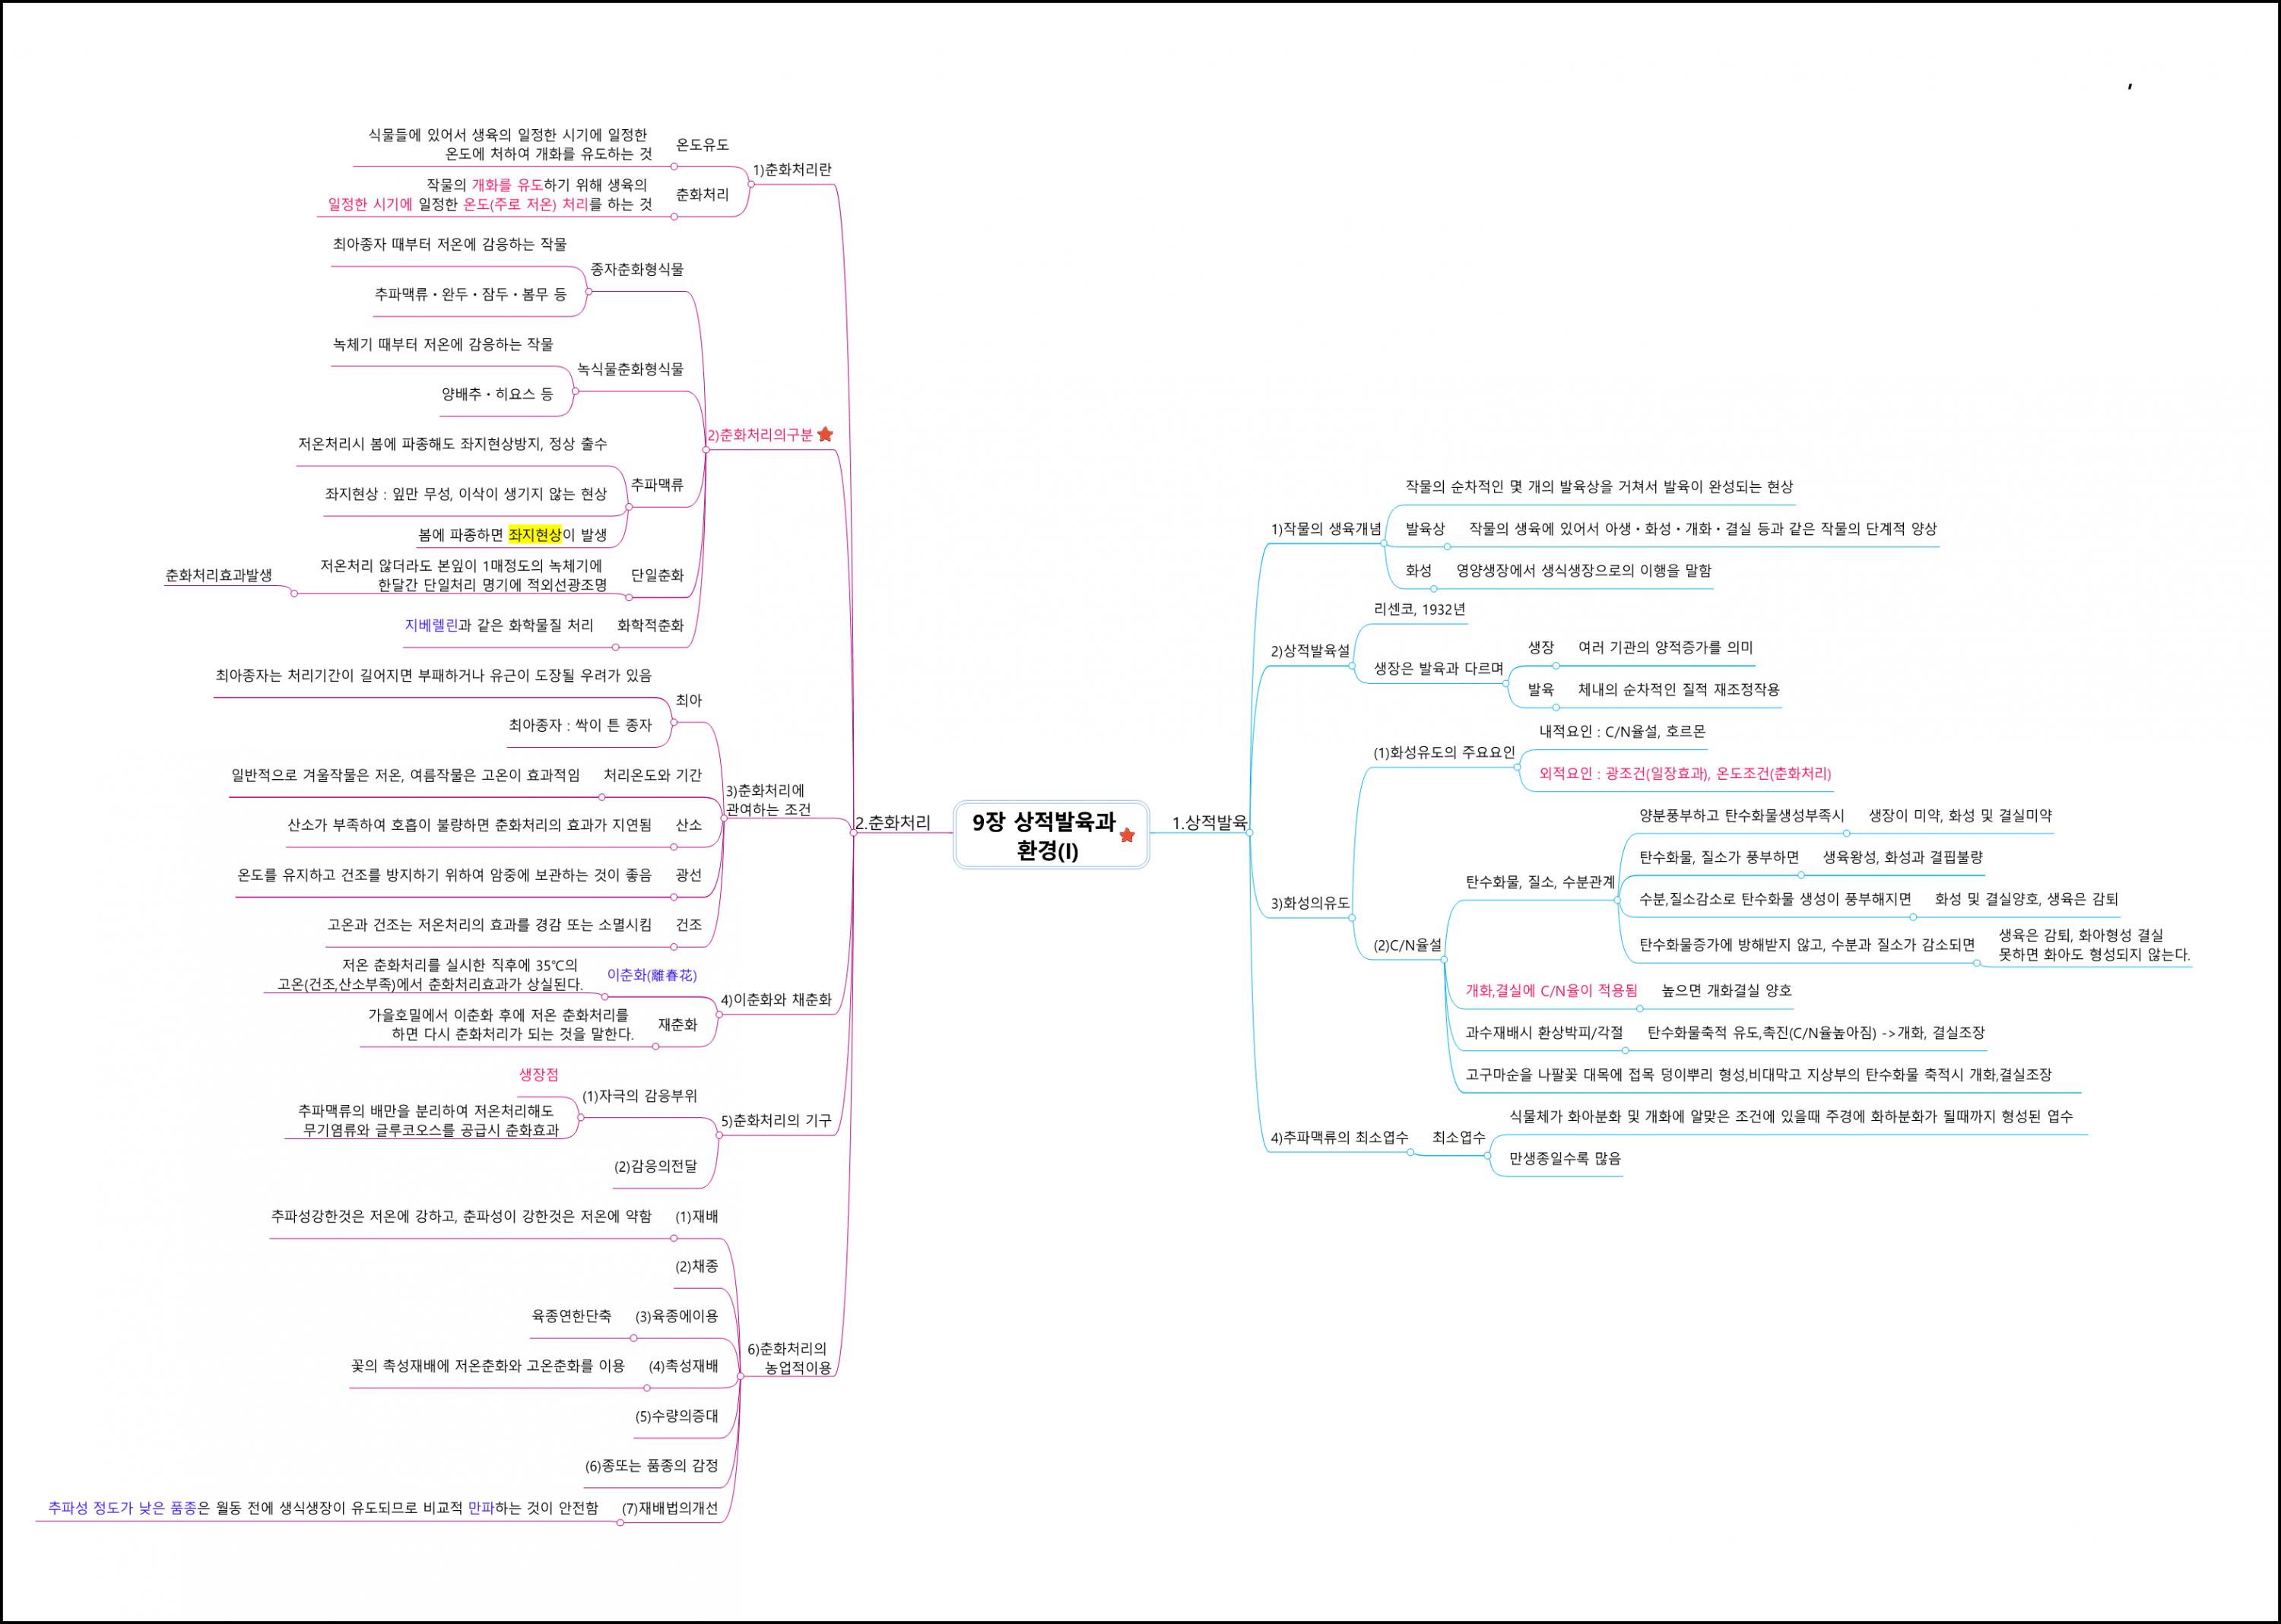
Task: Select the red 외적요인 node text
Action: tap(1685, 773)
